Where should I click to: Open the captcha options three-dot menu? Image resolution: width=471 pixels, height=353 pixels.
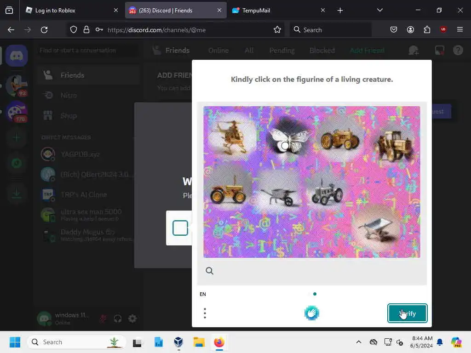click(205, 313)
